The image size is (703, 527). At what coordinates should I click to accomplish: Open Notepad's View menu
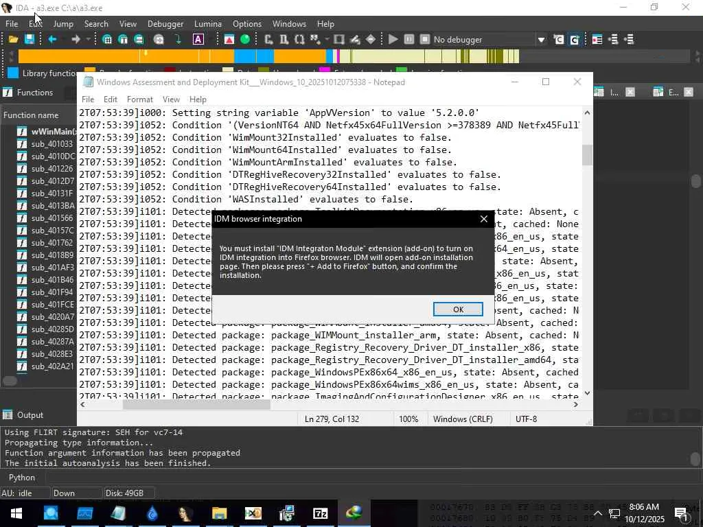coord(171,99)
